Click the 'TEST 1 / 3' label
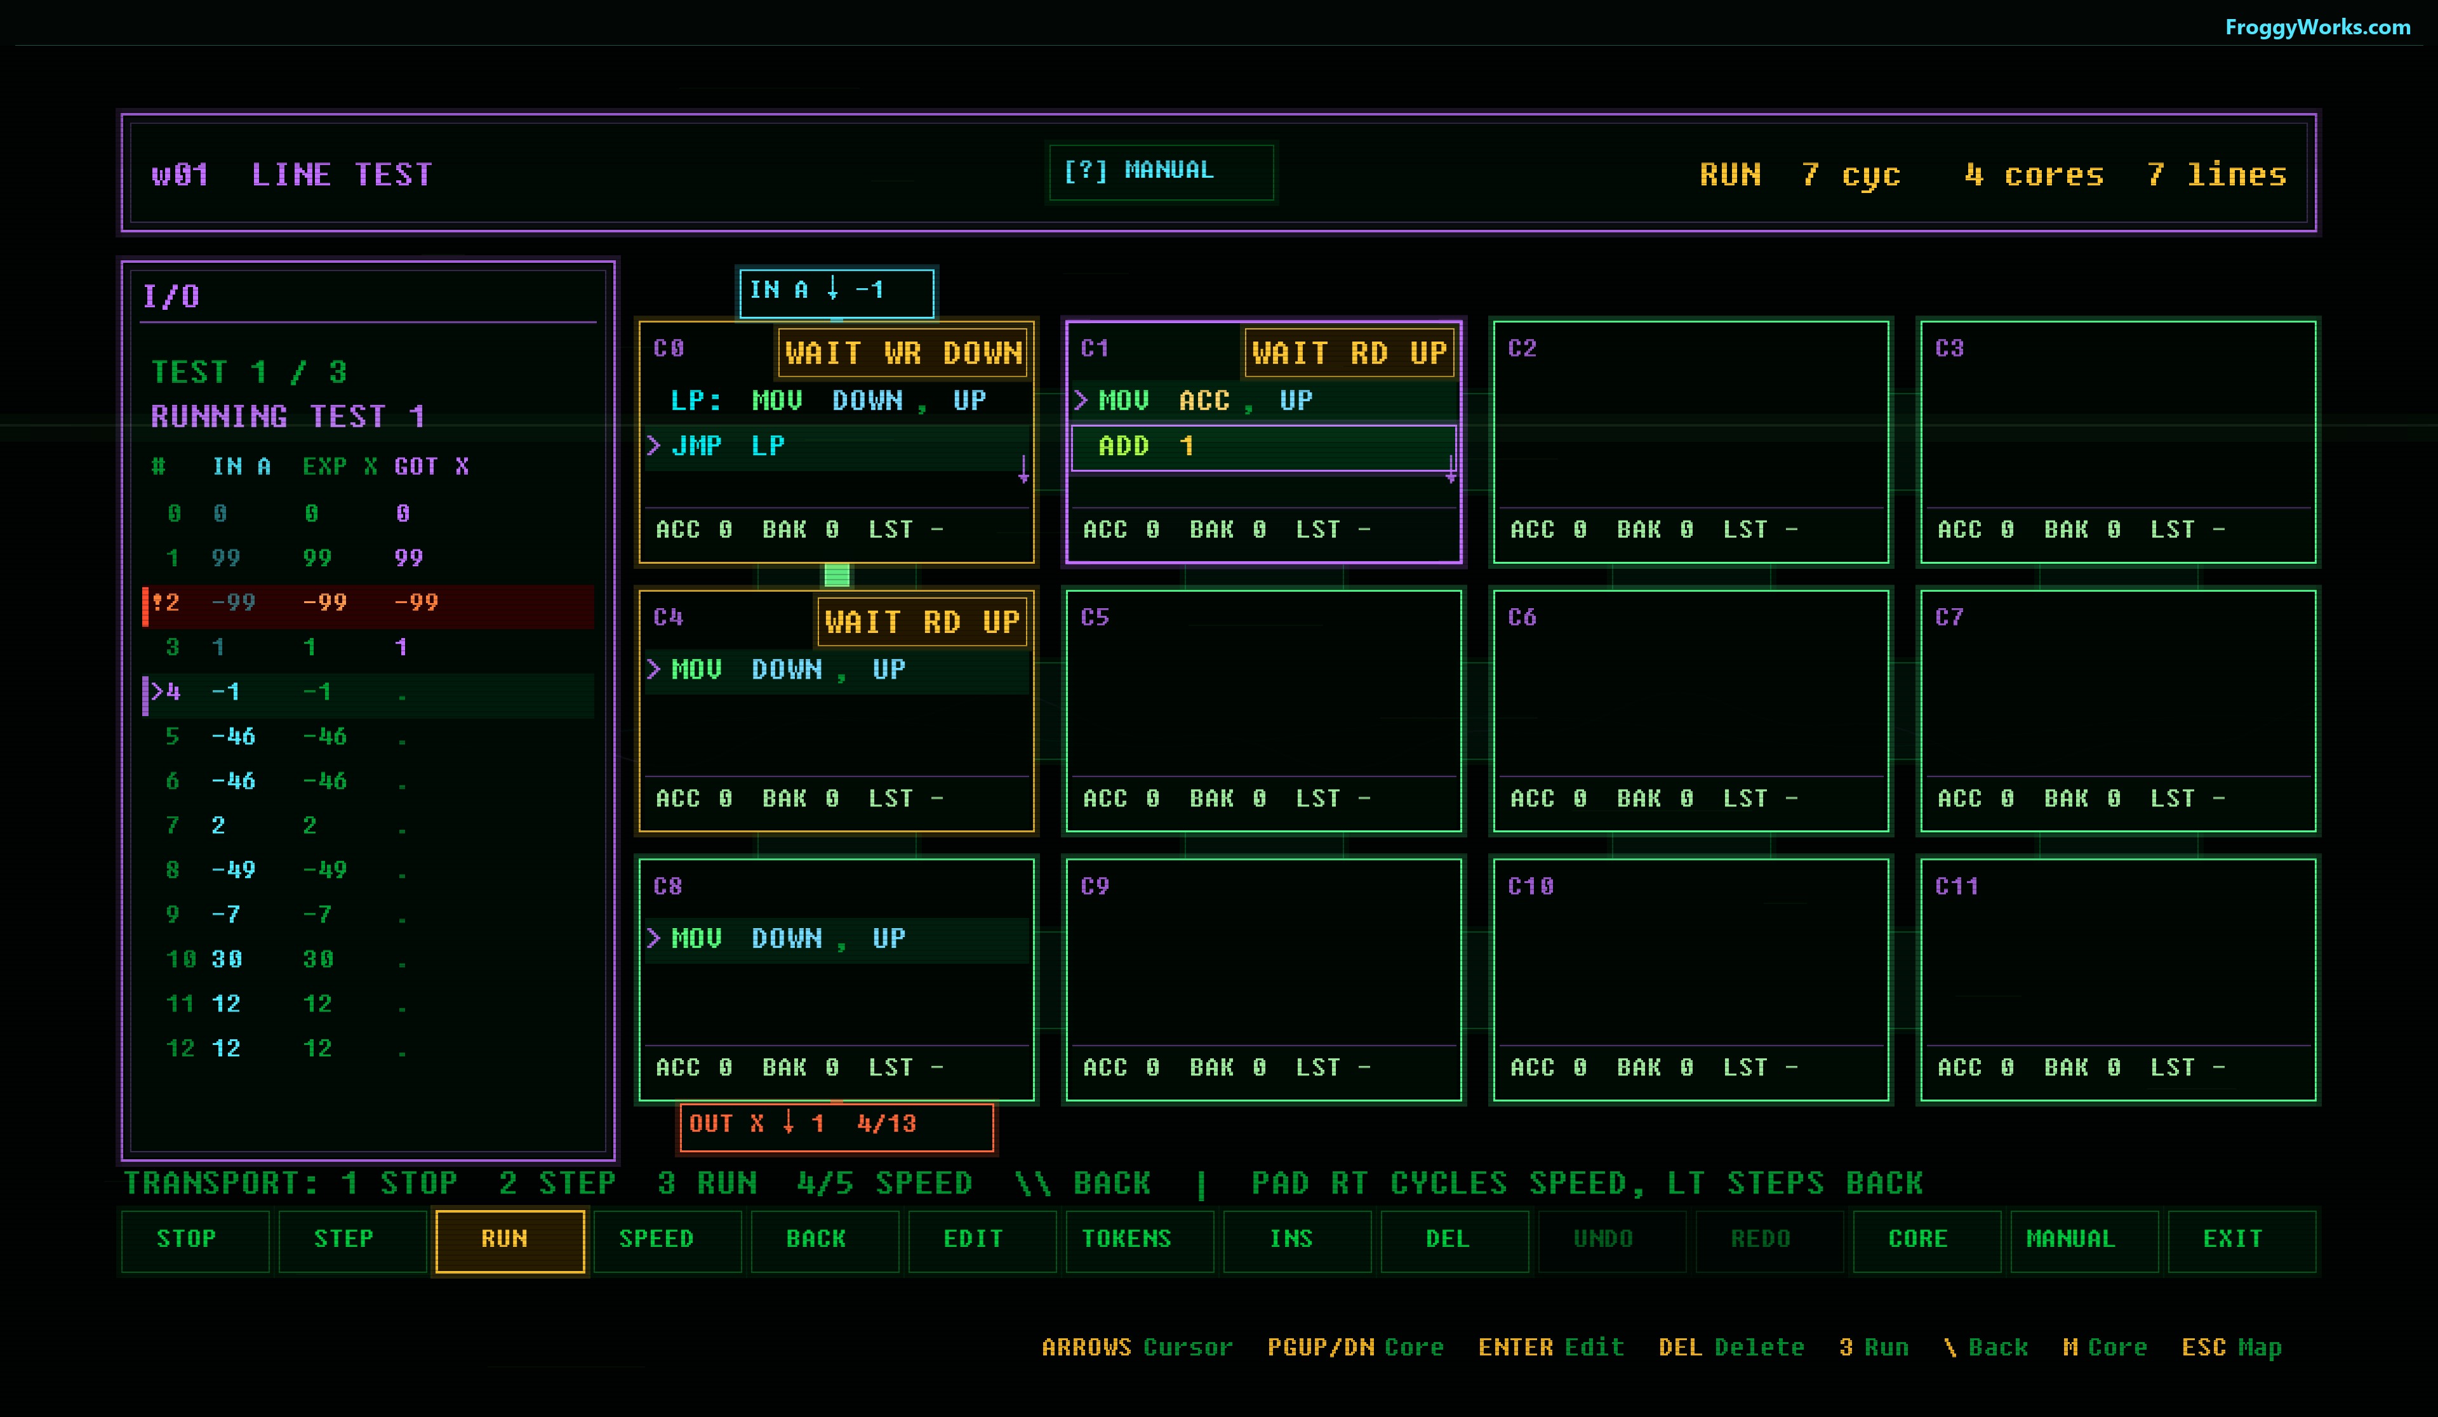Viewport: 2438px width, 1417px height. coord(249,373)
